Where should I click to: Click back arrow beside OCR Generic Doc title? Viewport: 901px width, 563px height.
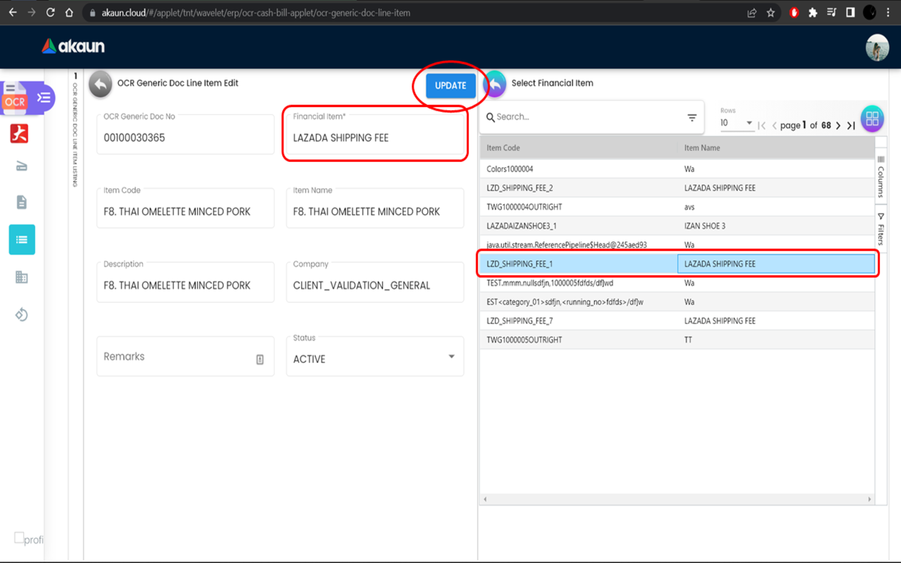point(100,84)
